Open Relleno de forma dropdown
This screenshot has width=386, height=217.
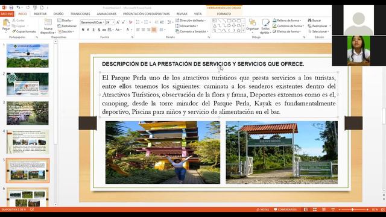[287, 20]
